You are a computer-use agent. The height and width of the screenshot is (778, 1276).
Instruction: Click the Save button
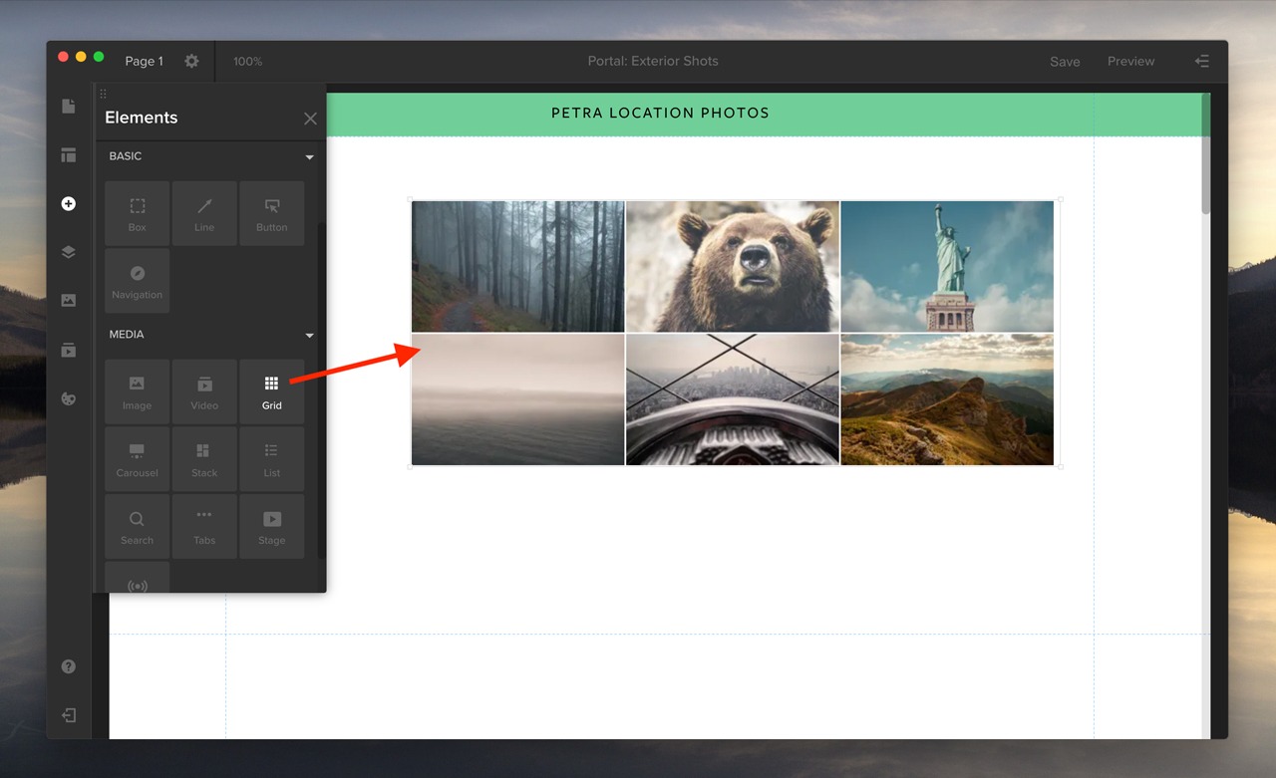tap(1065, 62)
